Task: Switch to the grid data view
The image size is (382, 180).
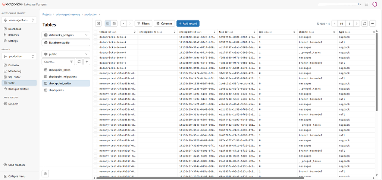Action: [x=108, y=23]
